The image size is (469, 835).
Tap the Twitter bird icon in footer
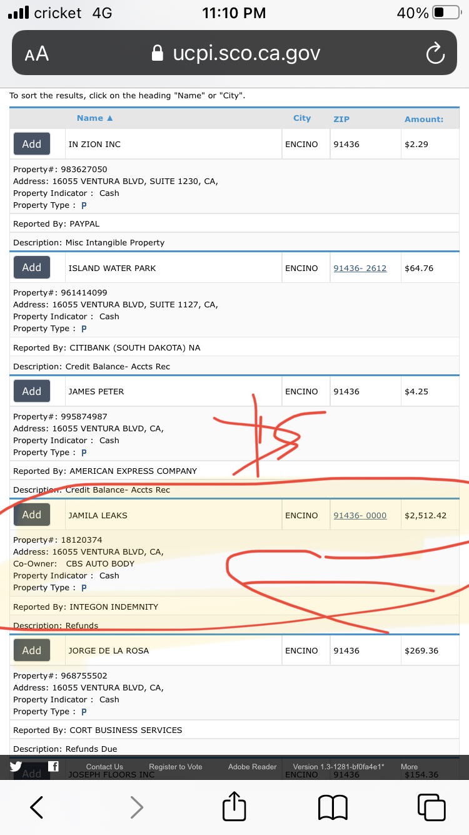(16, 766)
